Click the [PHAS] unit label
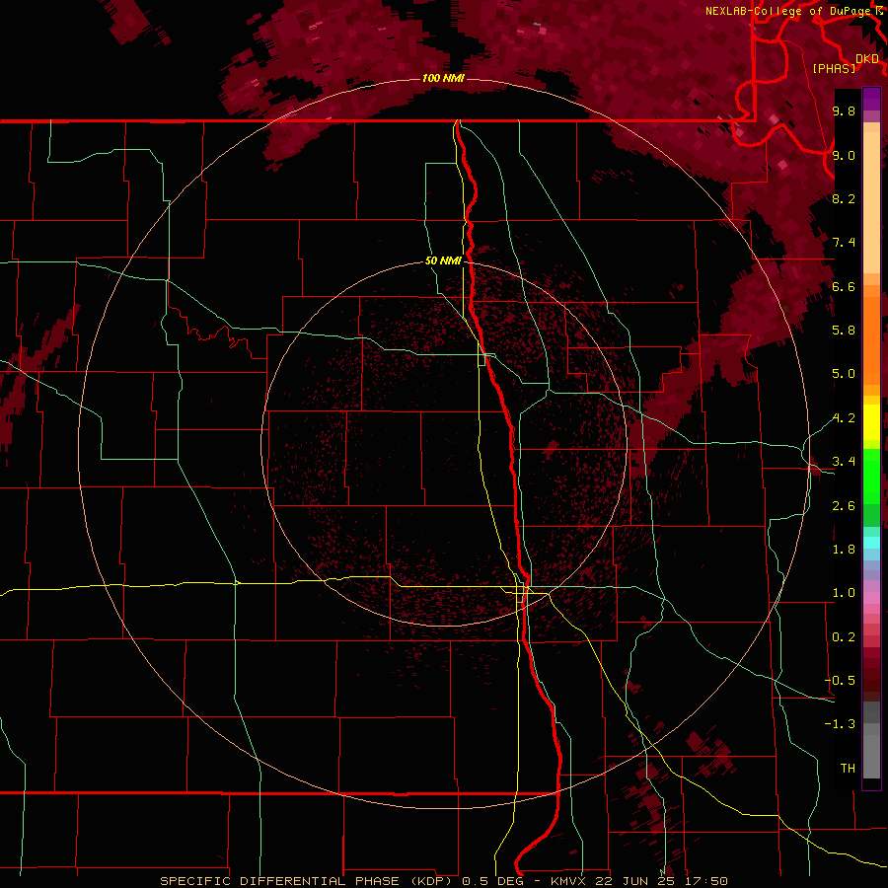 point(834,68)
